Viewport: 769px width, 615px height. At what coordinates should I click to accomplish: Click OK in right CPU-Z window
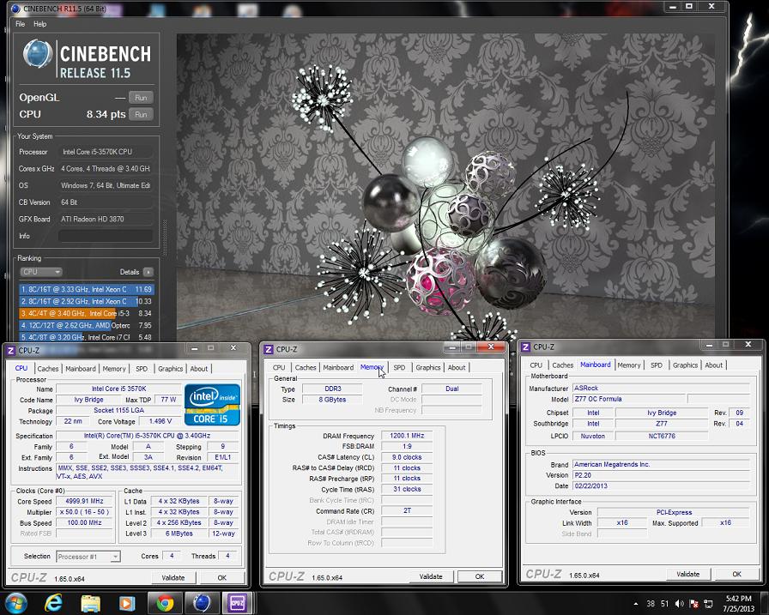(x=736, y=574)
